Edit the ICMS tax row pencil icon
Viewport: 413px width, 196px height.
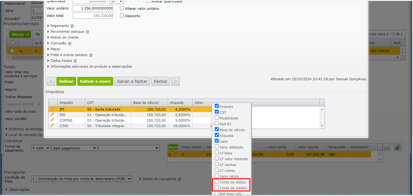52,126
